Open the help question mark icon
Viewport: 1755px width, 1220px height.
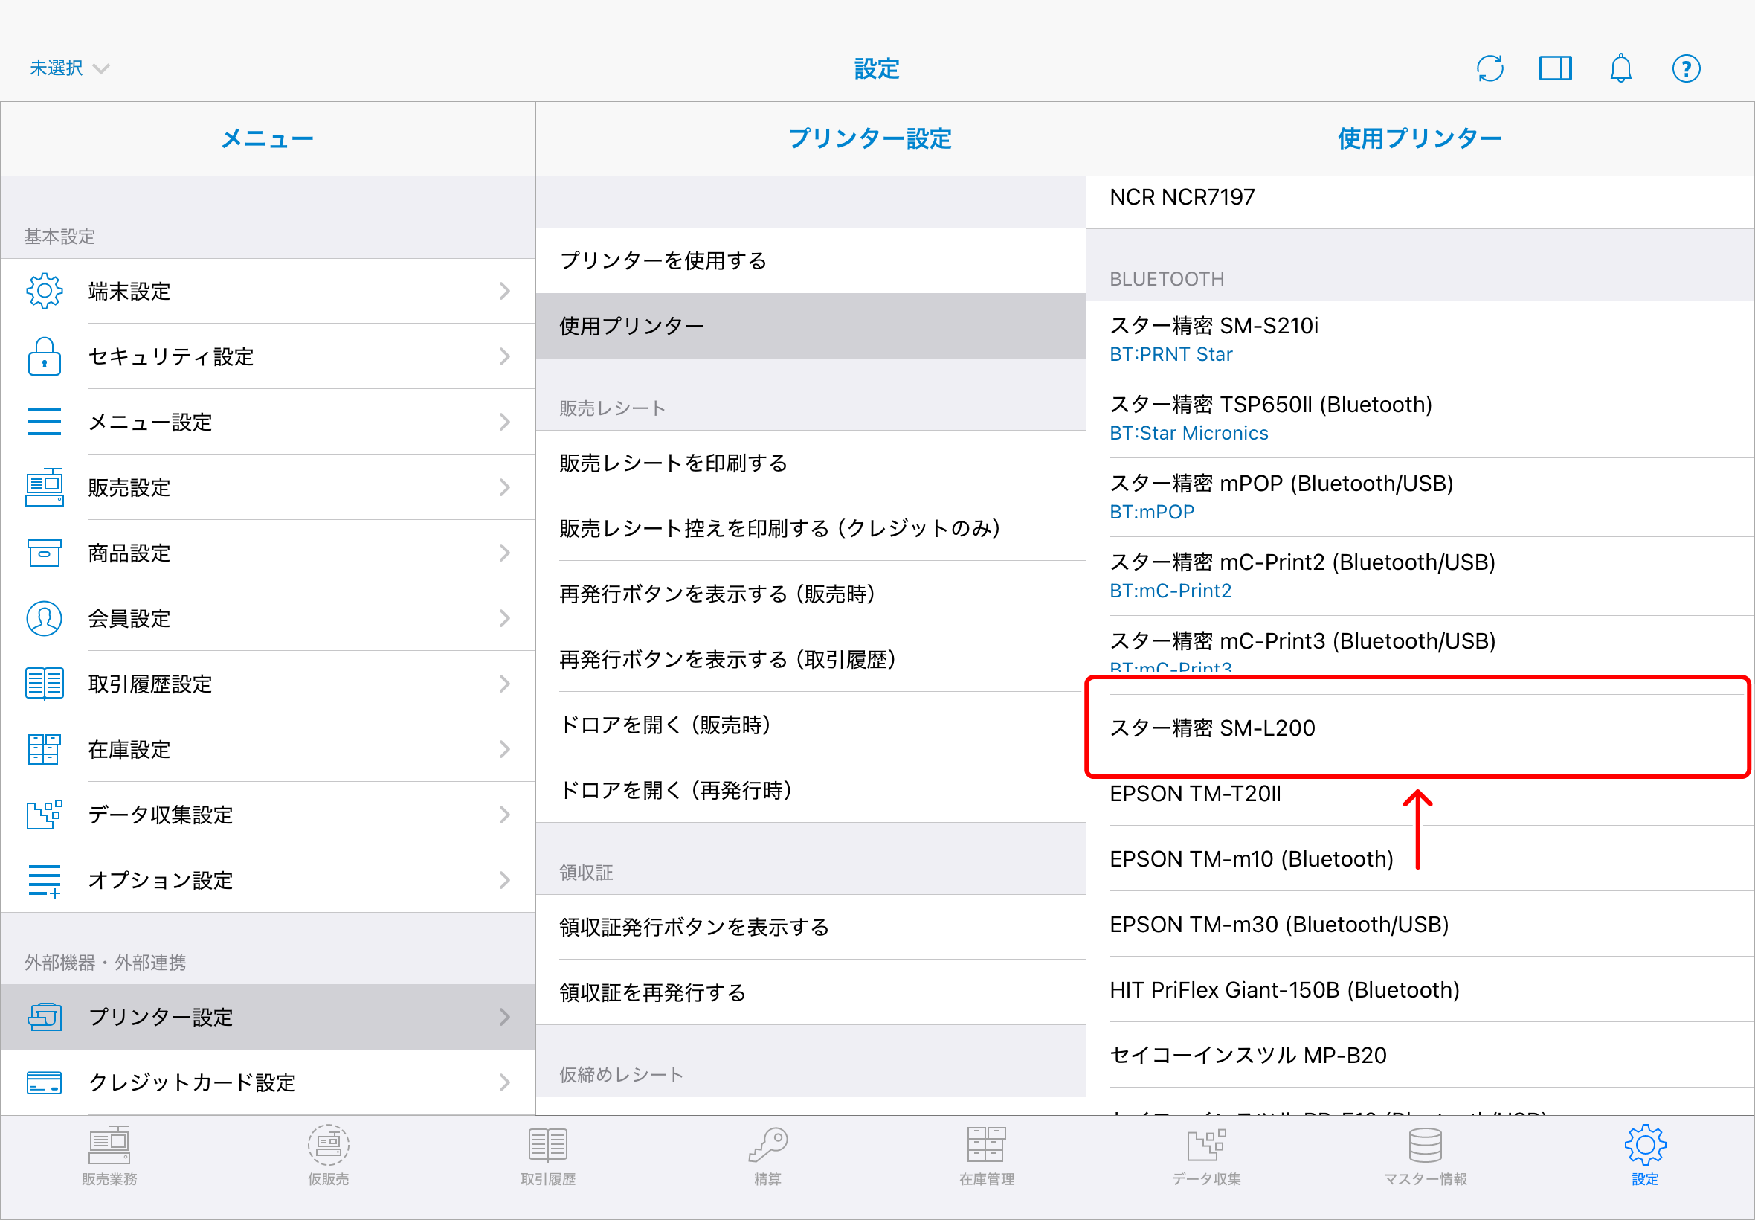tap(1686, 68)
